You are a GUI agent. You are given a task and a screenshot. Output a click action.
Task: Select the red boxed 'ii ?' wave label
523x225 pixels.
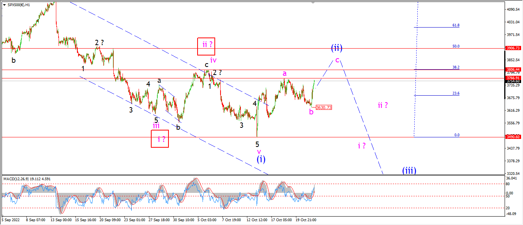pyautogui.click(x=207, y=46)
